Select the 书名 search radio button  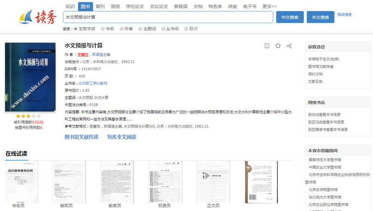[103, 29]
